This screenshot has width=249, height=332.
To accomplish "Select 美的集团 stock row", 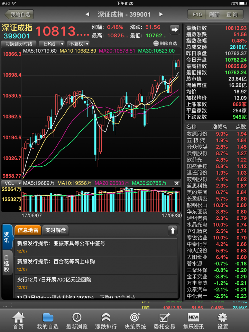I will coord(216,192).
